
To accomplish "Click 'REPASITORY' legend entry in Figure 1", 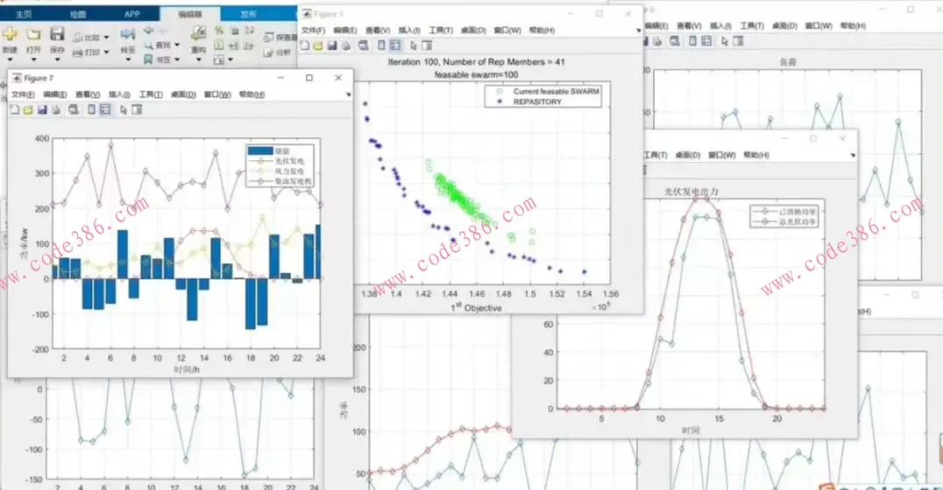I will 537,102.
